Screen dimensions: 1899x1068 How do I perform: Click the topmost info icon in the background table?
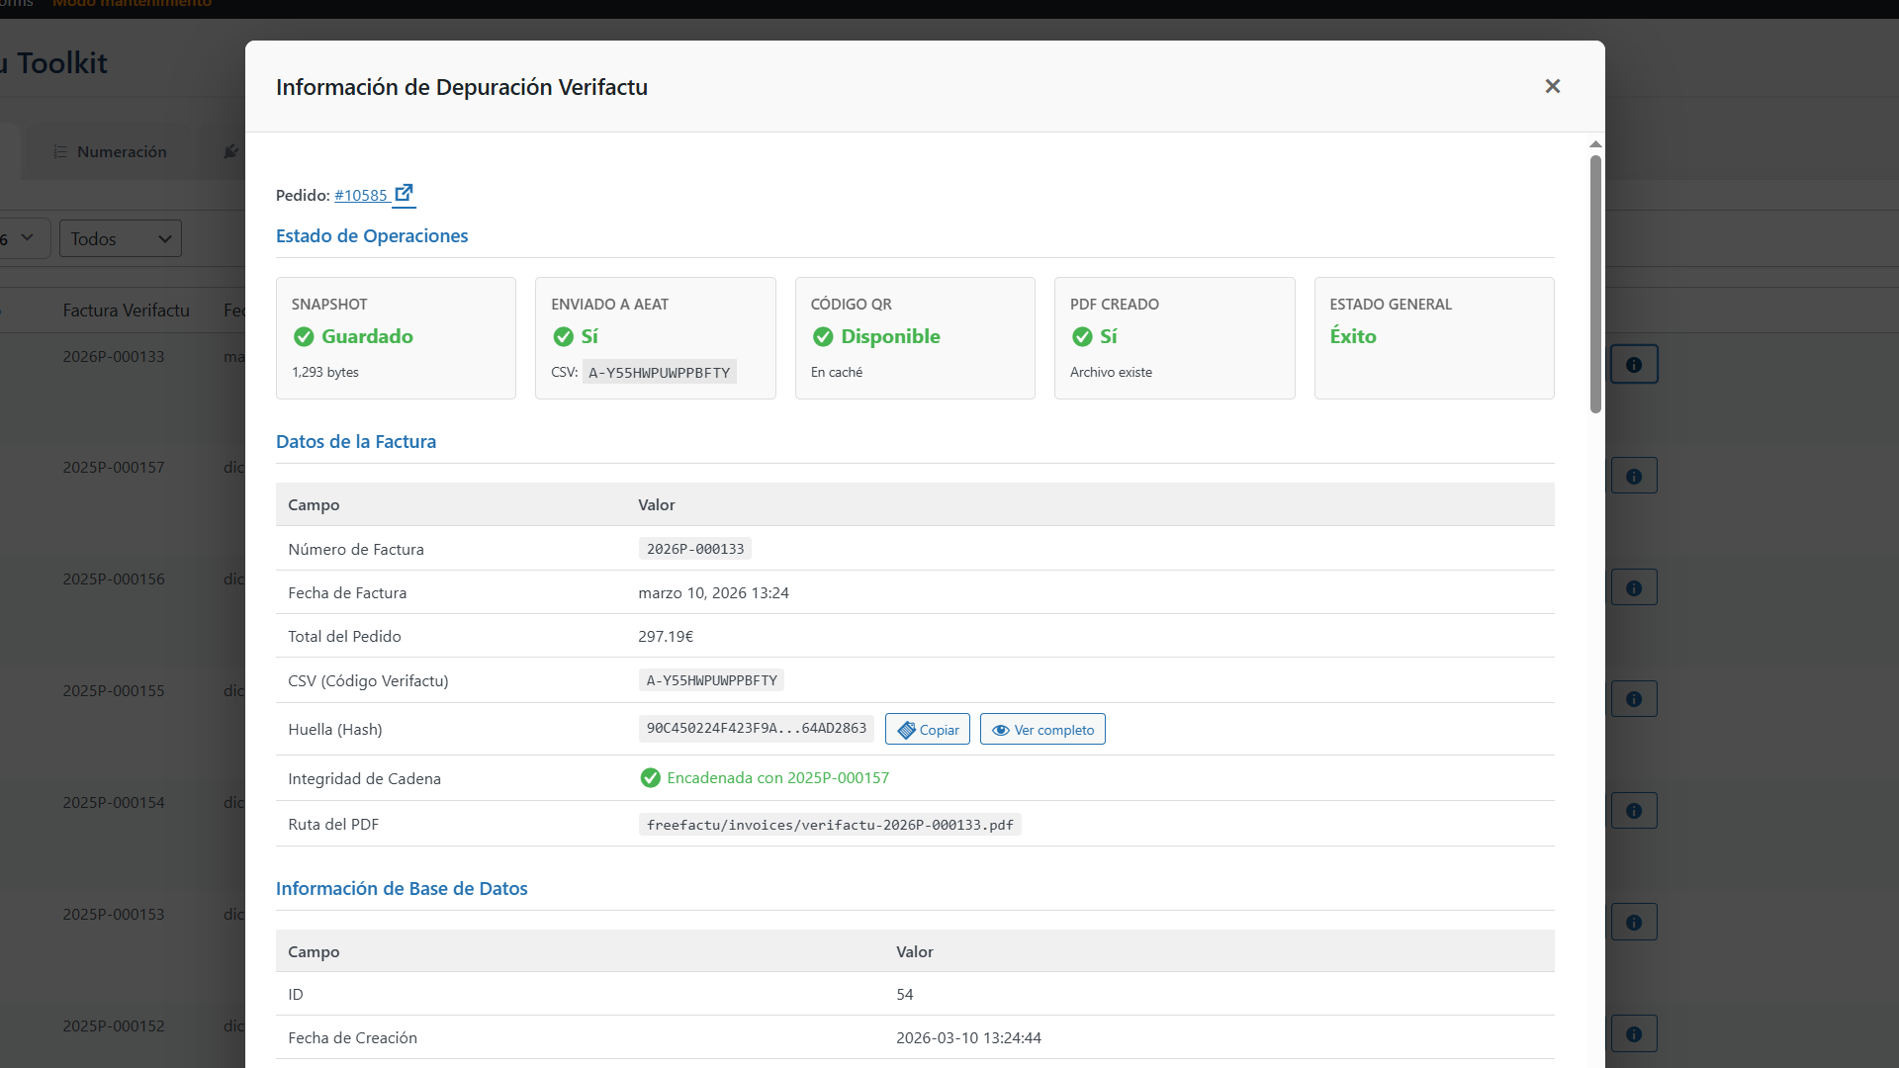tap(1634, 363)
